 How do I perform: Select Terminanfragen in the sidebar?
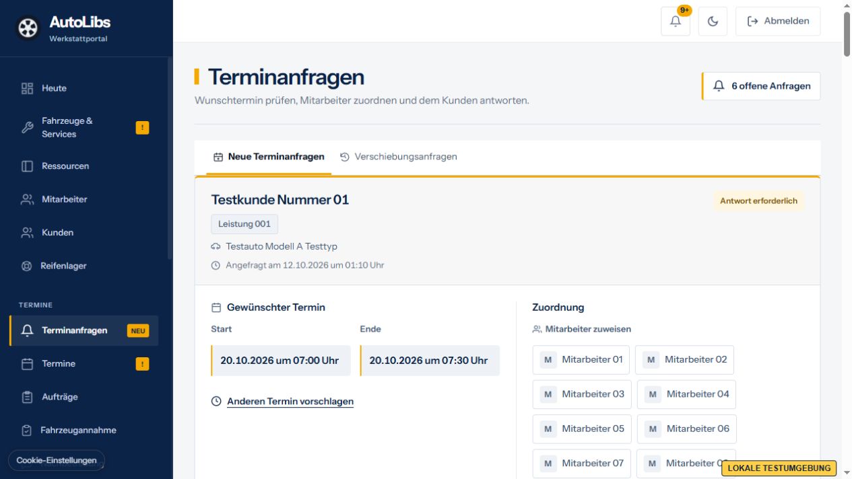[84, 330]
